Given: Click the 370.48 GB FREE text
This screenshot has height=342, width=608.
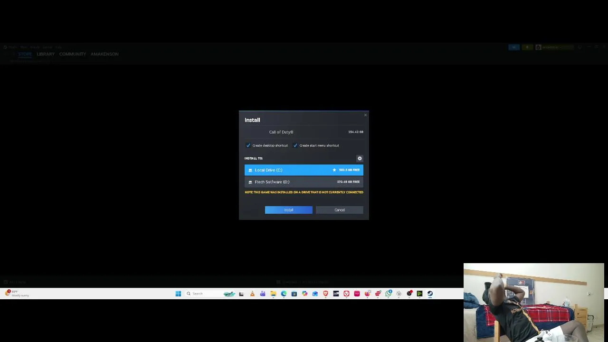Looking at the screenshot, I should point(348,181).
